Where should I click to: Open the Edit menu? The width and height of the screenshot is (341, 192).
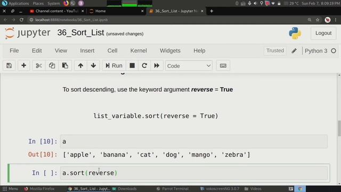tap(37, 51)
